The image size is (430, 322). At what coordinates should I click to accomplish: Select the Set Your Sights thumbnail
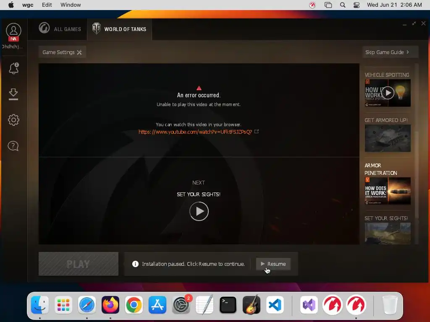388,233
